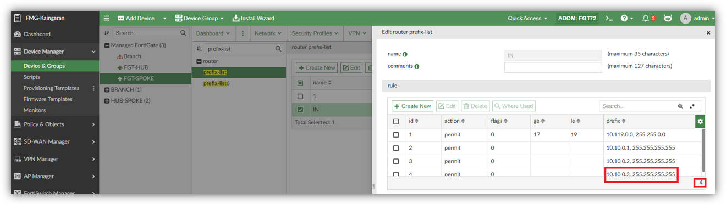Expand the HUB-SPOKE device group
Image resolution: width=726 pixels, height=205 pixels.
click(107, 100)
